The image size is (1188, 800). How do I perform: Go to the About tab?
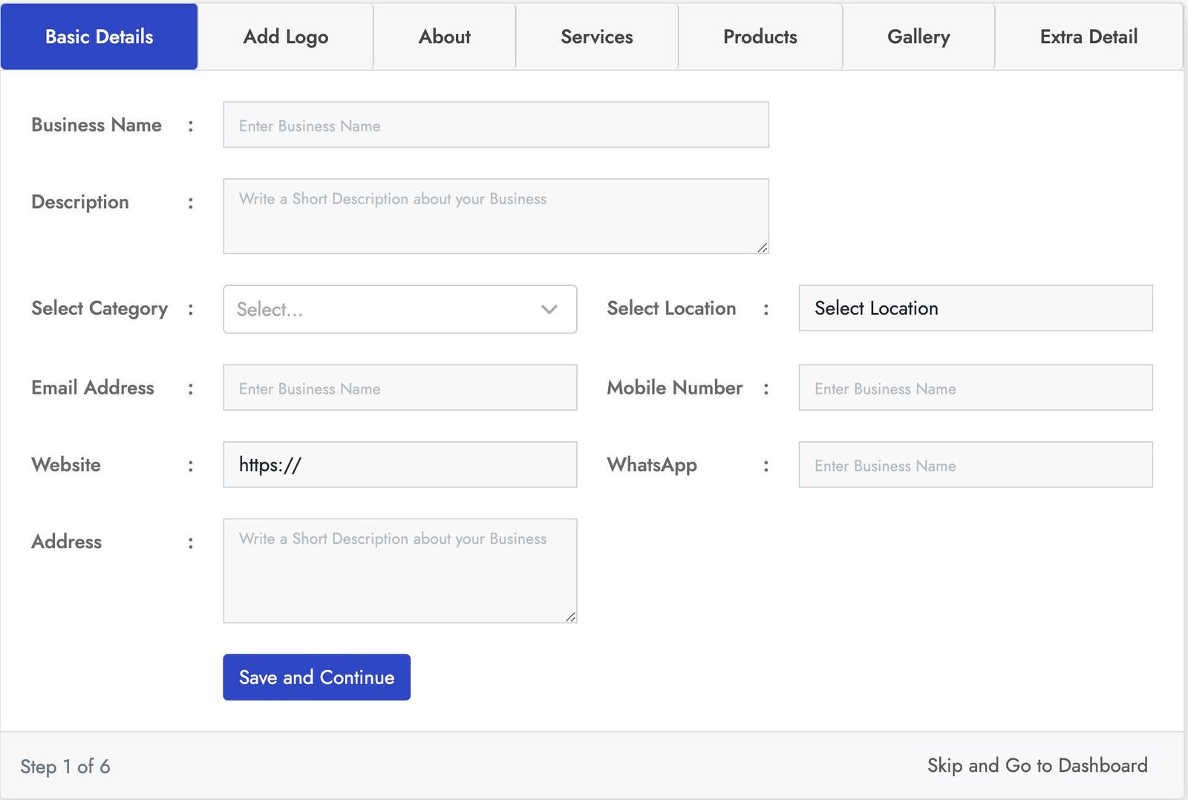point(444,36)
